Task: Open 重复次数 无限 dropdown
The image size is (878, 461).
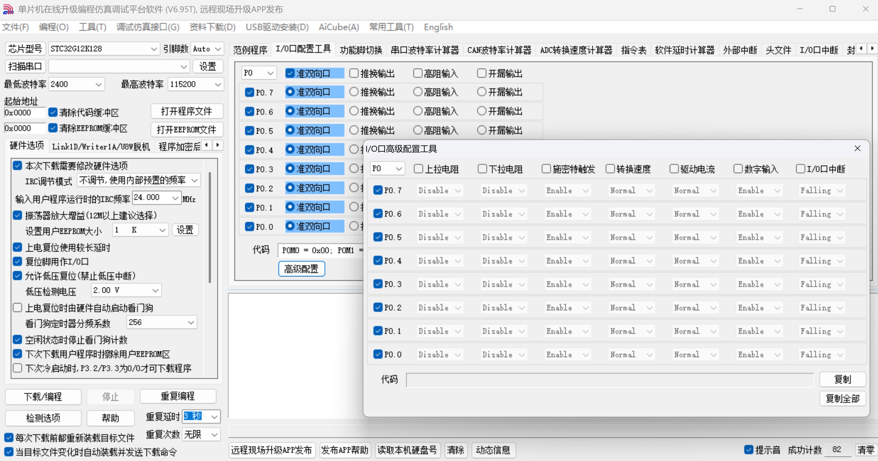Action: click(x=201, y=434)
